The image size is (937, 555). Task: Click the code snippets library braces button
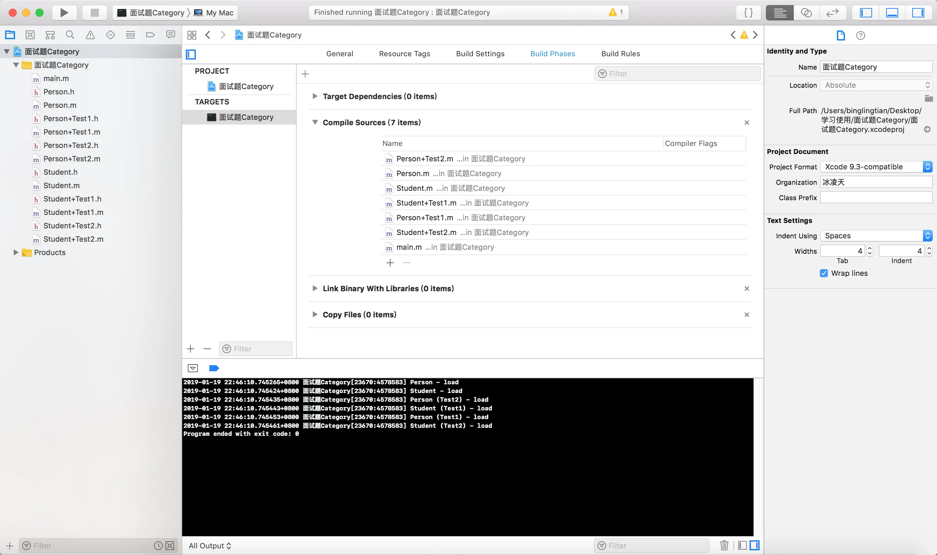click(749, 12)
